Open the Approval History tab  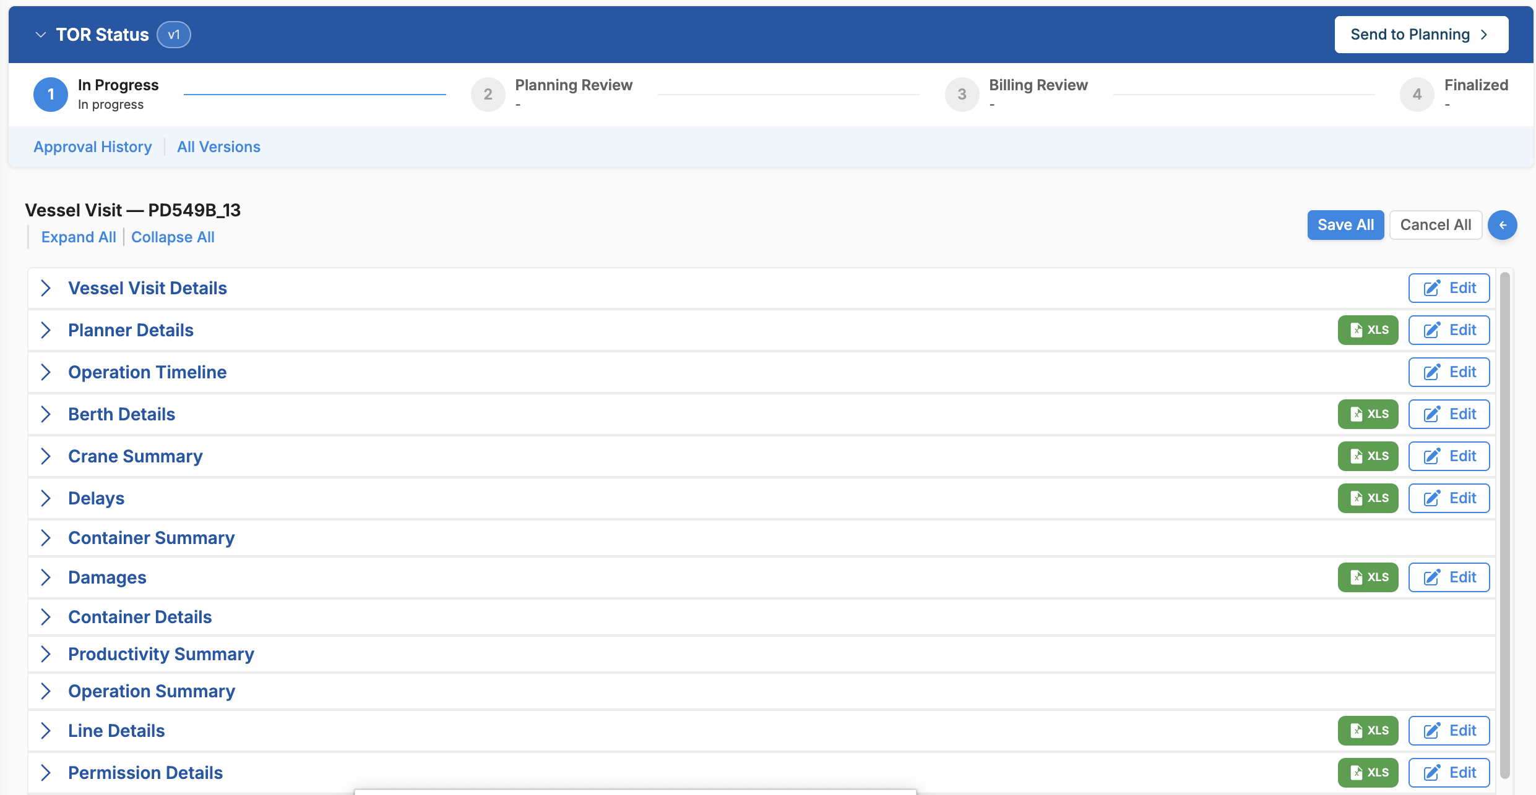[x=93, y=147]
